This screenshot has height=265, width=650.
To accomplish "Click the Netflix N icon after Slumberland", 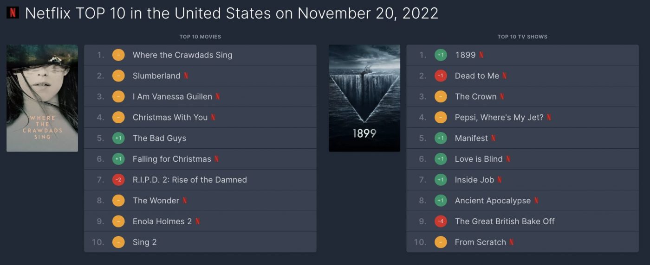I will 186,76.
